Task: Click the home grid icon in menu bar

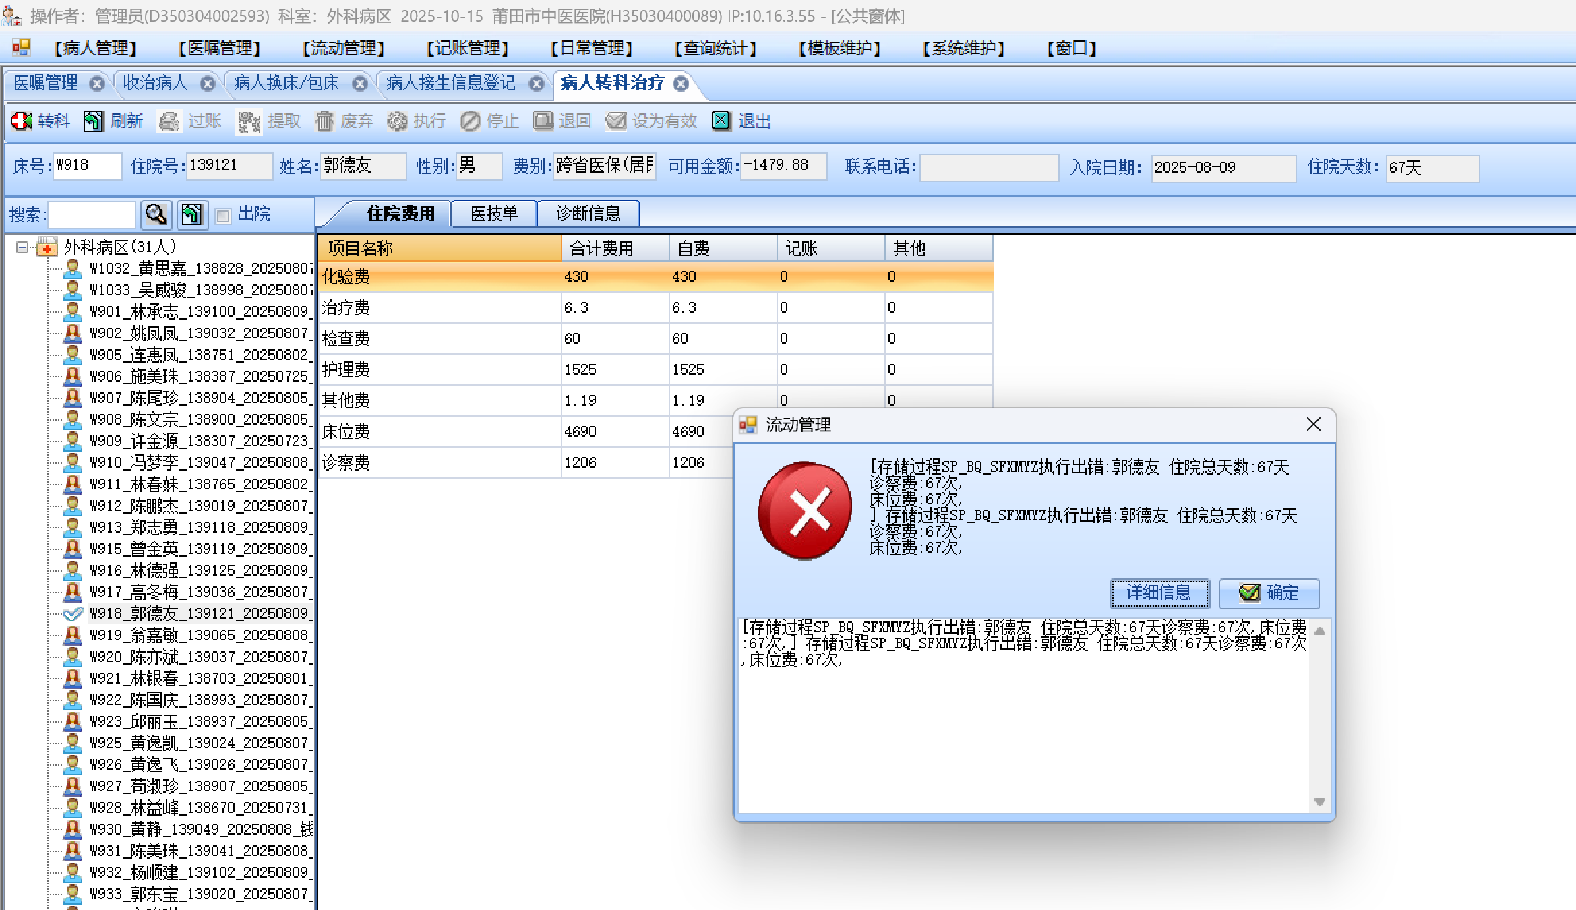Action: coord(22,48)
